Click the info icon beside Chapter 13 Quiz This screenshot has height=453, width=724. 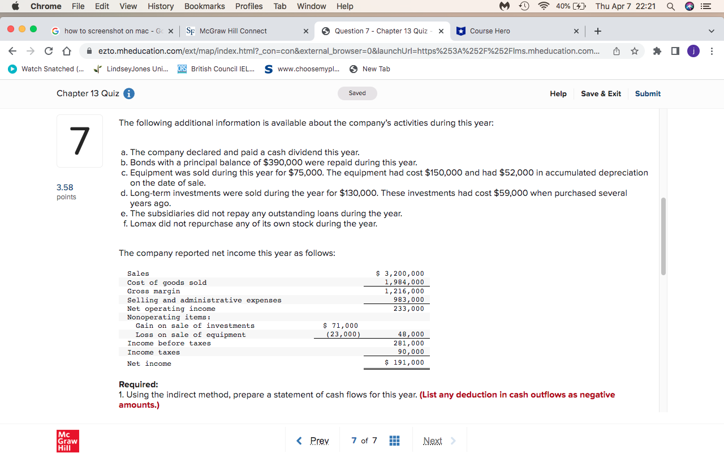coord(128,93)
